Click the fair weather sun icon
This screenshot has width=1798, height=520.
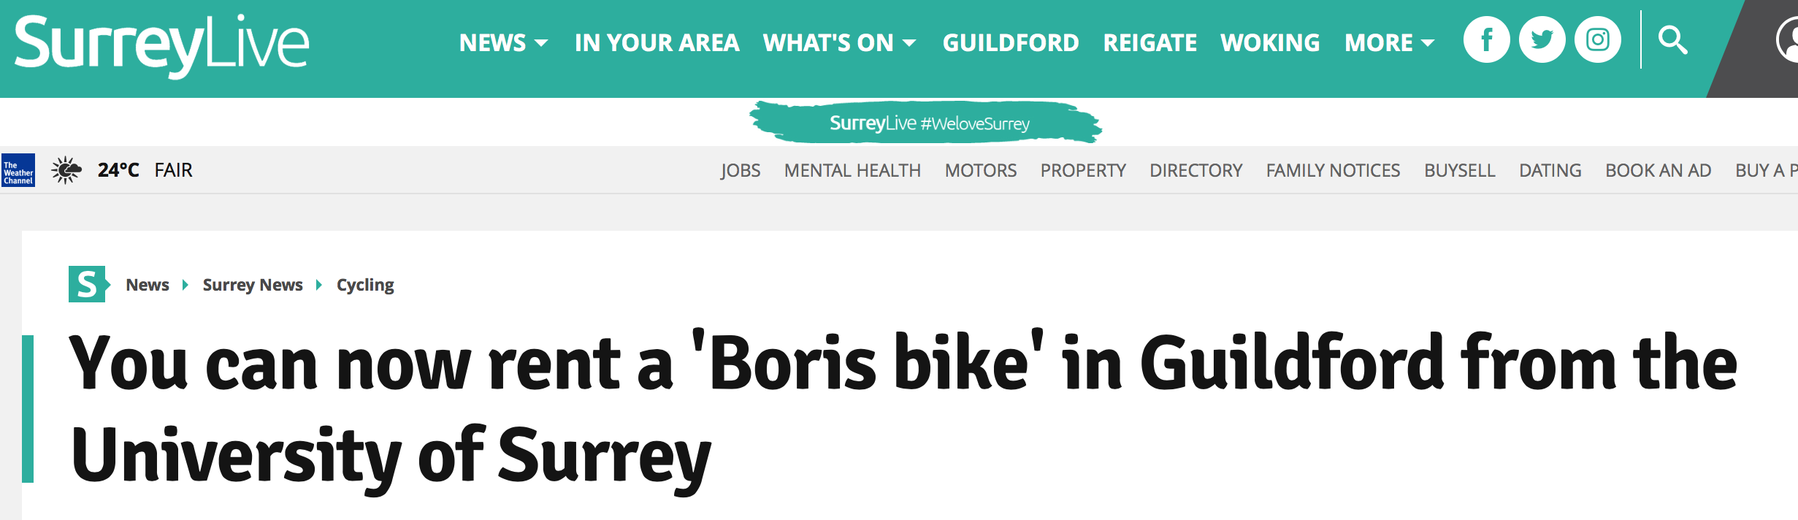(x=66, y=170)
